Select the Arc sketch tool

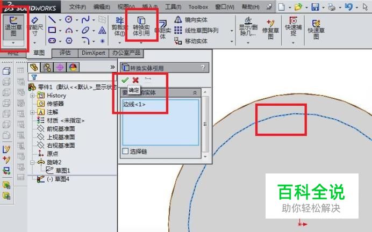click(x=69, y=30)
